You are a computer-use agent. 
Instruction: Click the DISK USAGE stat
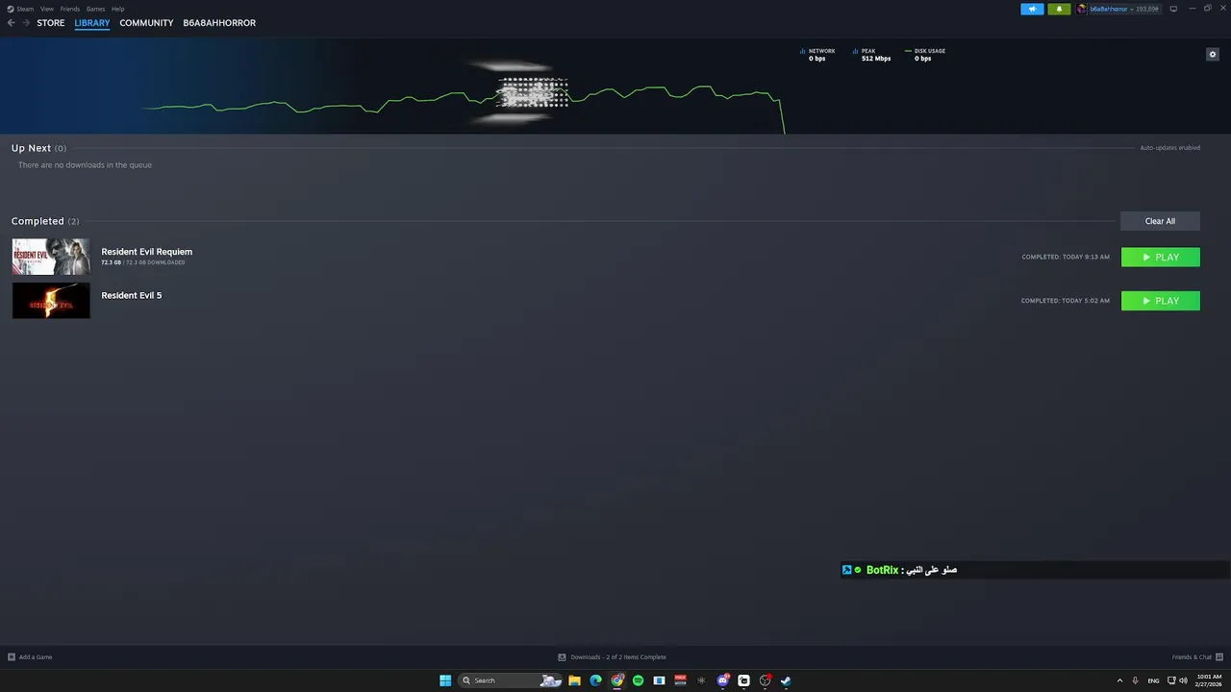pyautogui.click(x=925, y=55)
